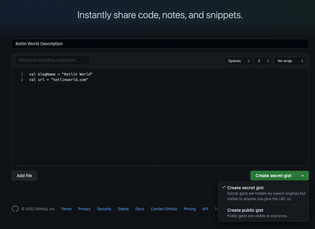Focus the gist description field

(x=160, y=44)
